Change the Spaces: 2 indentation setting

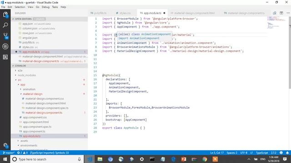point(232,153)
